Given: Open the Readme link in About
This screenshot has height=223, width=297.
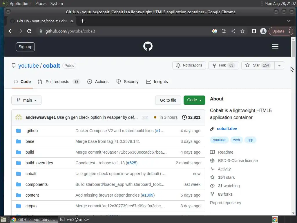Looking at the screenshot, I should [226, 152].
